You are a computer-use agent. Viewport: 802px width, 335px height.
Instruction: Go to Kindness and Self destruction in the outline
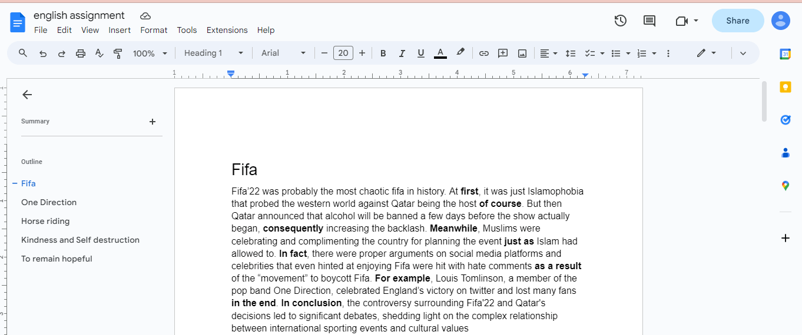[x=80, y=240]
